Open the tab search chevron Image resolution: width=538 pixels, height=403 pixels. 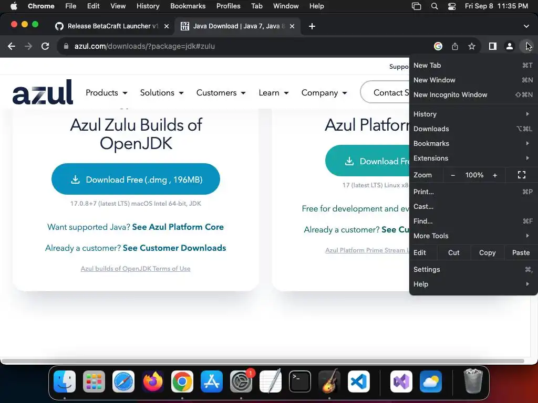point(526,26)
